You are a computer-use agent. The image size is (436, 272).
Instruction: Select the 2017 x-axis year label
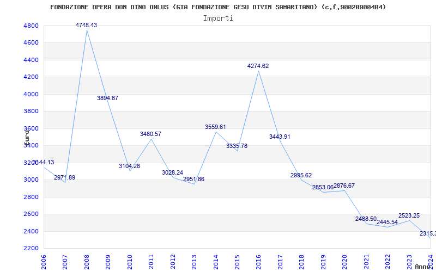click(280, 262)
